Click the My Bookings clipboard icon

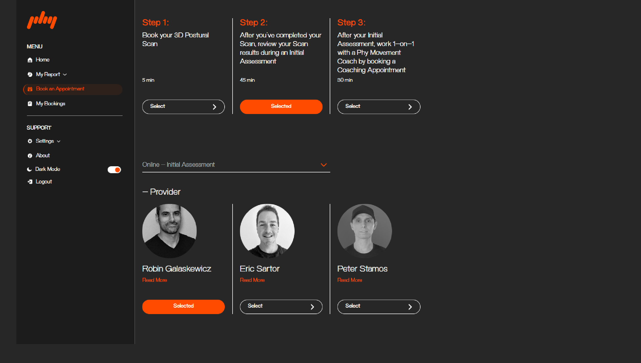(x=30, y=104)
